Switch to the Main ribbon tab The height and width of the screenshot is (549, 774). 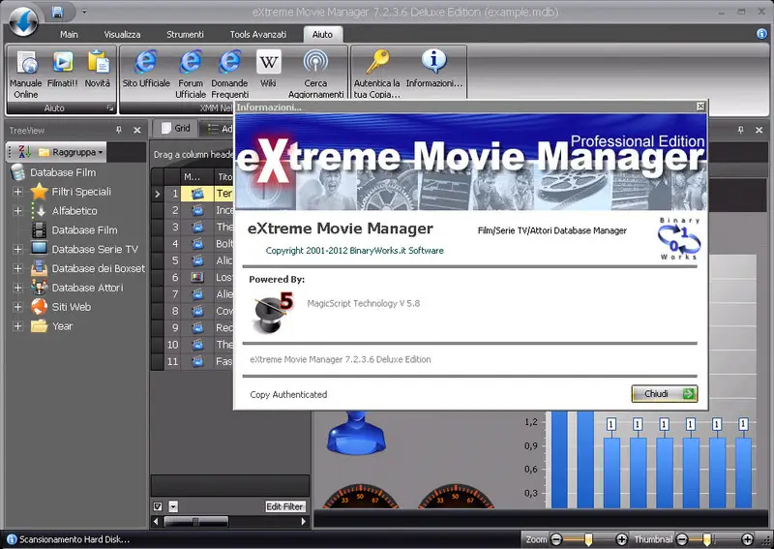[69, 34]
